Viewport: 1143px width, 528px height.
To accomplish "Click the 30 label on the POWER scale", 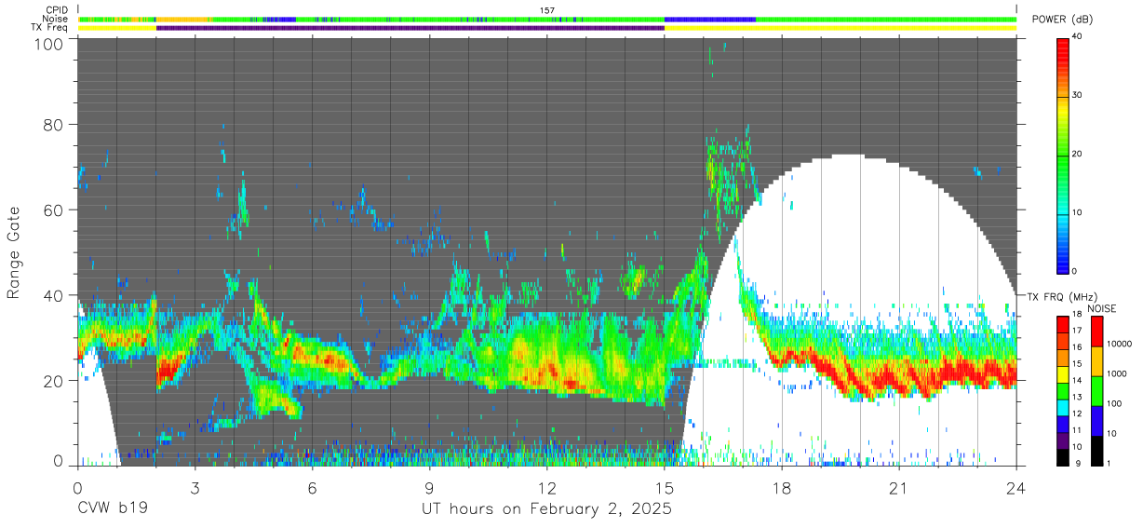I will pyautogui.click(x=1078, y=95).
